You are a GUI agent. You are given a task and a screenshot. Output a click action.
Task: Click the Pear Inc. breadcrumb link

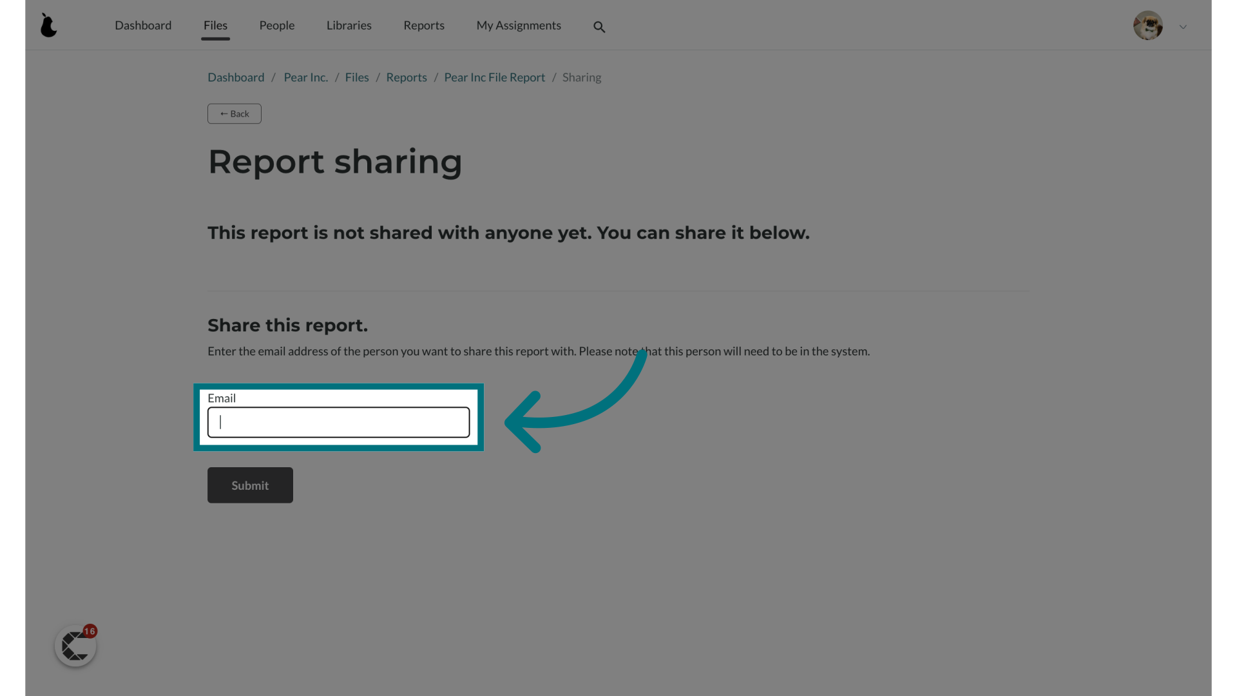pyautogui.click(x=306, y=77)
